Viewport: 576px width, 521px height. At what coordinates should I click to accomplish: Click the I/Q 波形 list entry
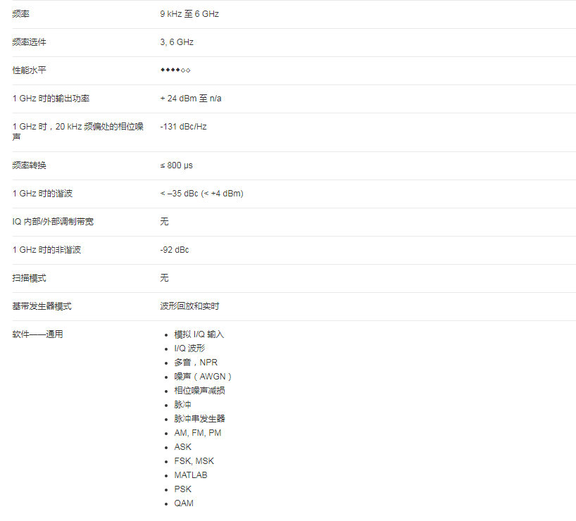pos(189,349)
